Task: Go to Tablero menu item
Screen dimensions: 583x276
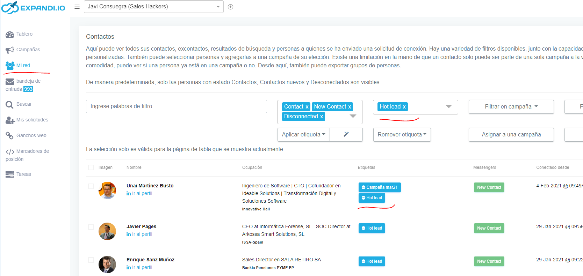Action: [24, 34]
